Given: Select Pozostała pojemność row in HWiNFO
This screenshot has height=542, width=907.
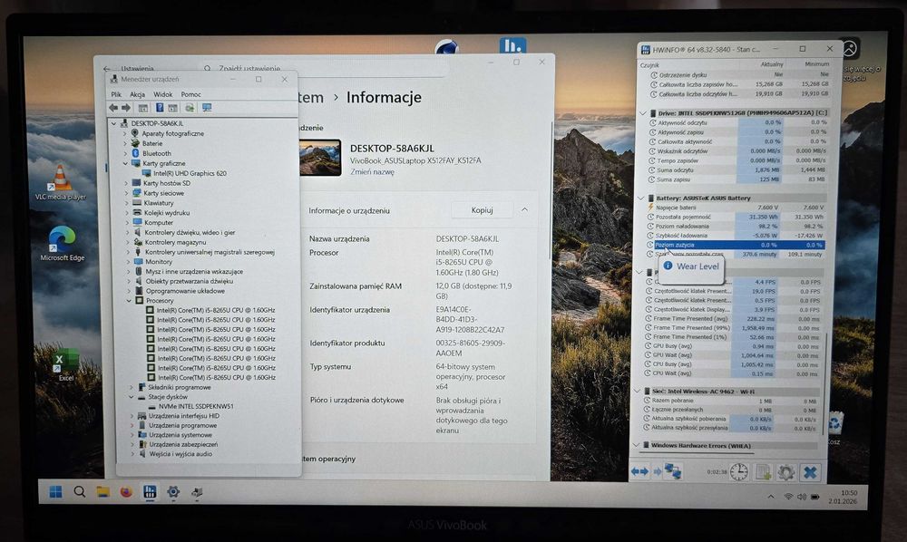Looking at the screenshot, I should coord(736,217).
